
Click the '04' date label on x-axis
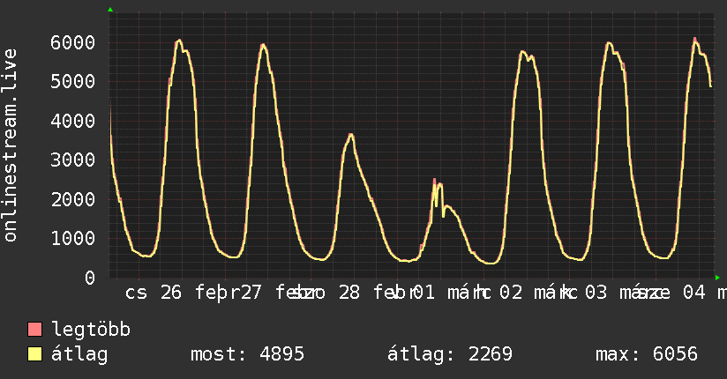point(694,293)
